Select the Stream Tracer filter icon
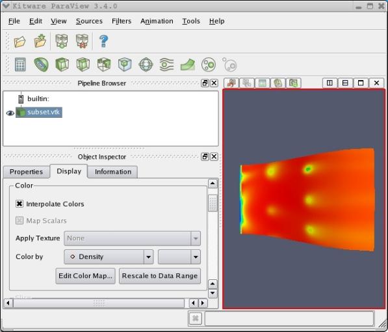This screenshot has width=388, height=332. [x=167, y=64]
